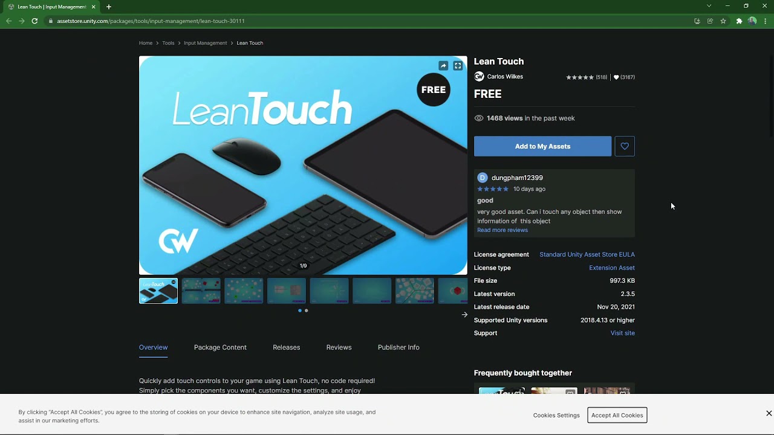Open fullscreen view of the preview image
The width and height of the screenshot is (774, 435).
click(458, 66)
